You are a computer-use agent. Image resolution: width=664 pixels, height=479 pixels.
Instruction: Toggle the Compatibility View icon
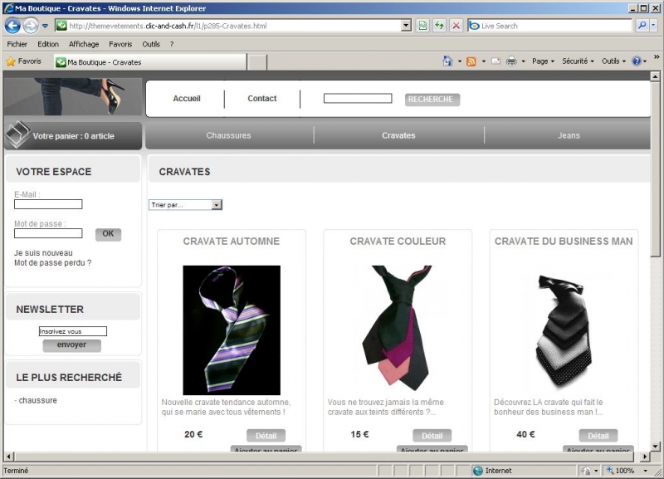coord(422,26)
